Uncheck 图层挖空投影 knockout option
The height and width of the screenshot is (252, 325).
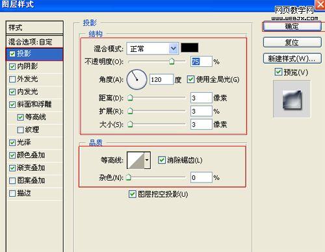132,194
